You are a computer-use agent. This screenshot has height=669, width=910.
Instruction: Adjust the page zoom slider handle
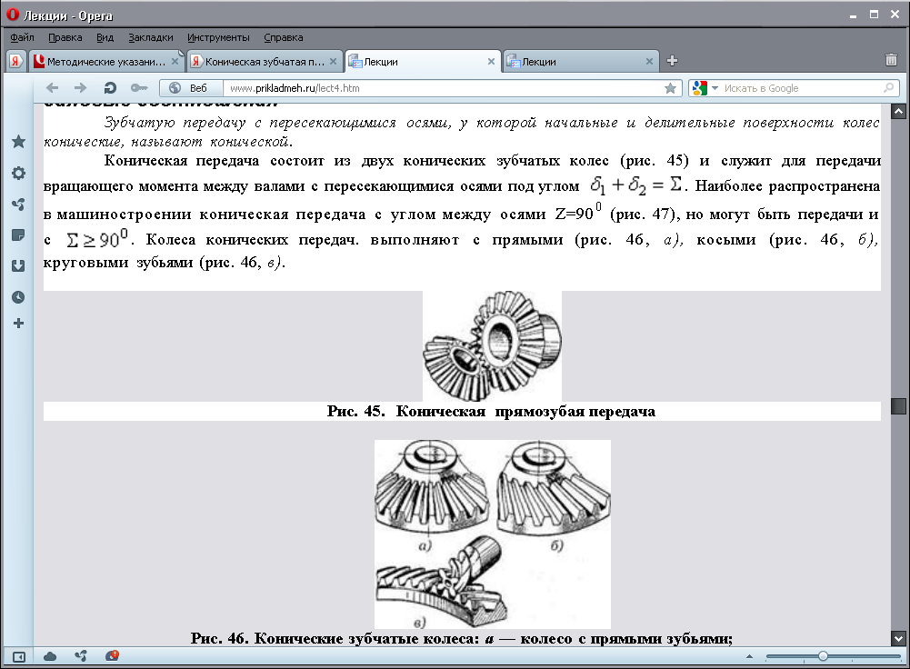tap(823, 656)
